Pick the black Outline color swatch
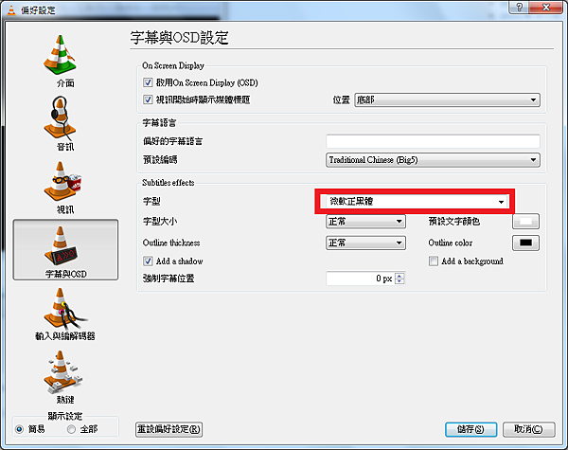 (x=525, y=243)
